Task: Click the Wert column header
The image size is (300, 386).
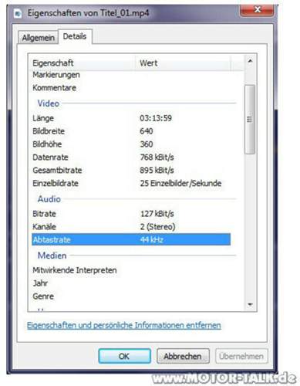Action: tap(184, 63)
